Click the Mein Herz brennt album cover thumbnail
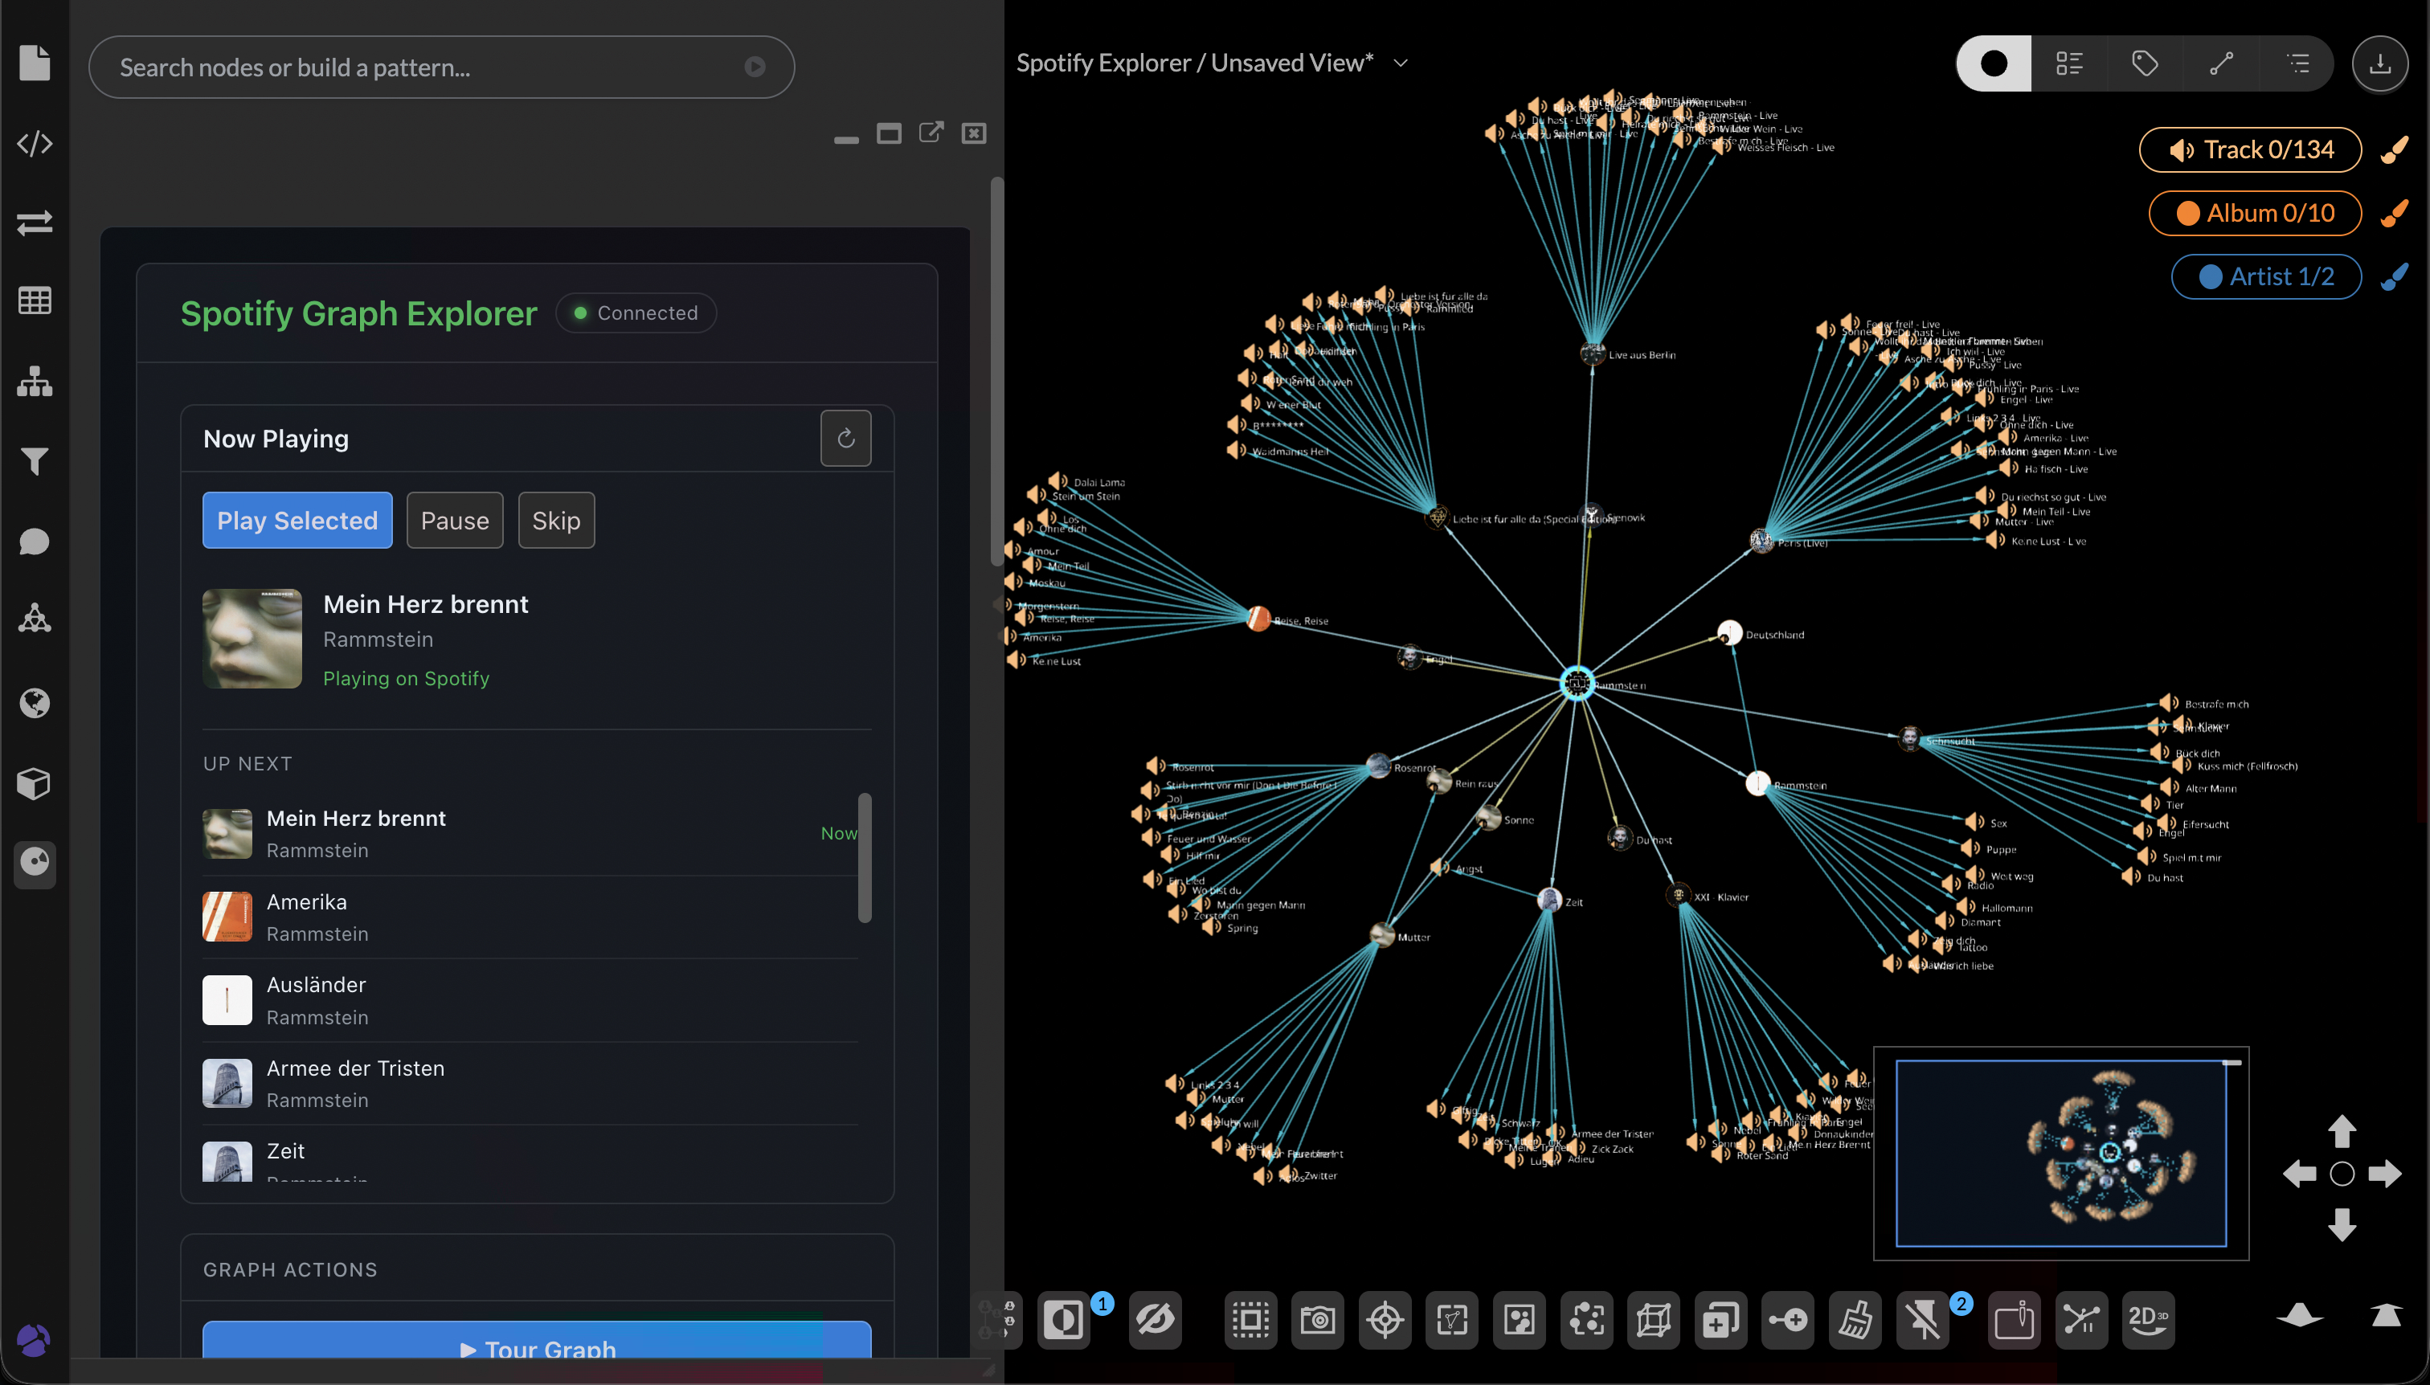This screenshot has height=1385, width=2430. 252,639
